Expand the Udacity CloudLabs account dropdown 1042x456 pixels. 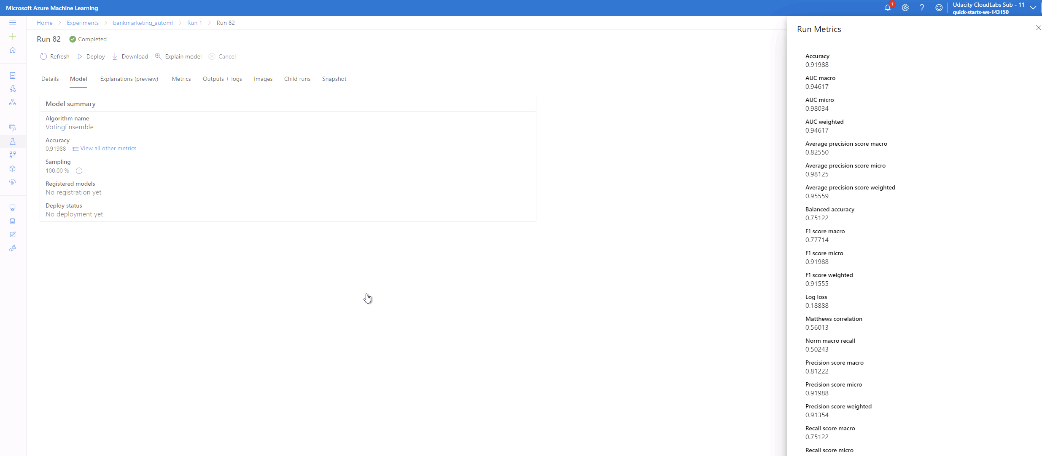[x=1033, y=8]
